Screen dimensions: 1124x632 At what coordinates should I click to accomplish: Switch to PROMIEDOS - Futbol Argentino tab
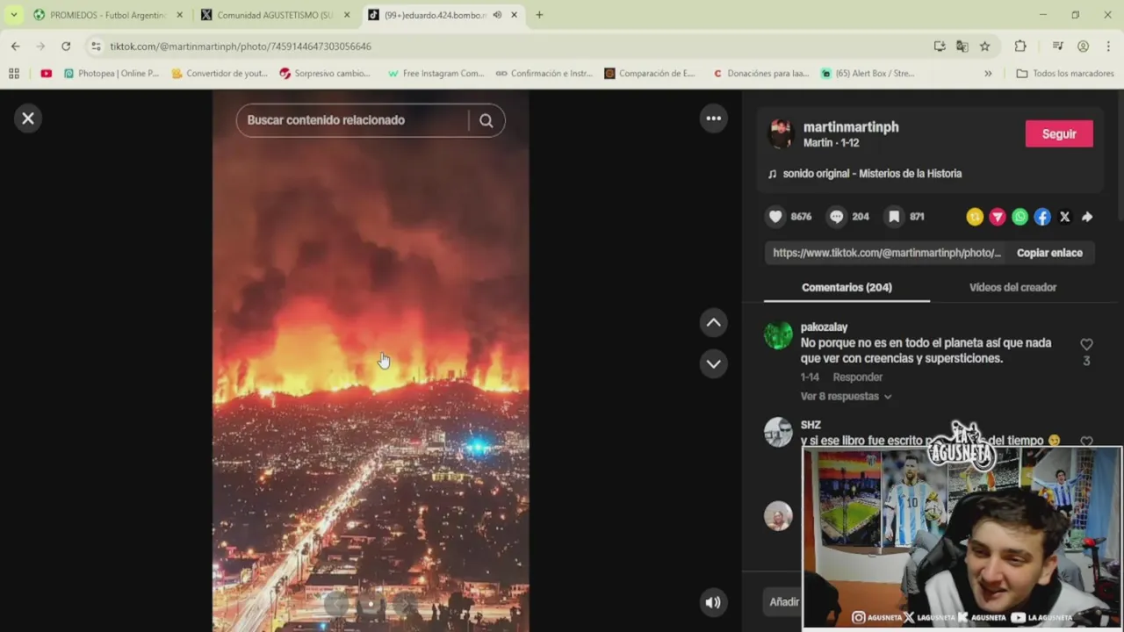[x=109, y=15]
